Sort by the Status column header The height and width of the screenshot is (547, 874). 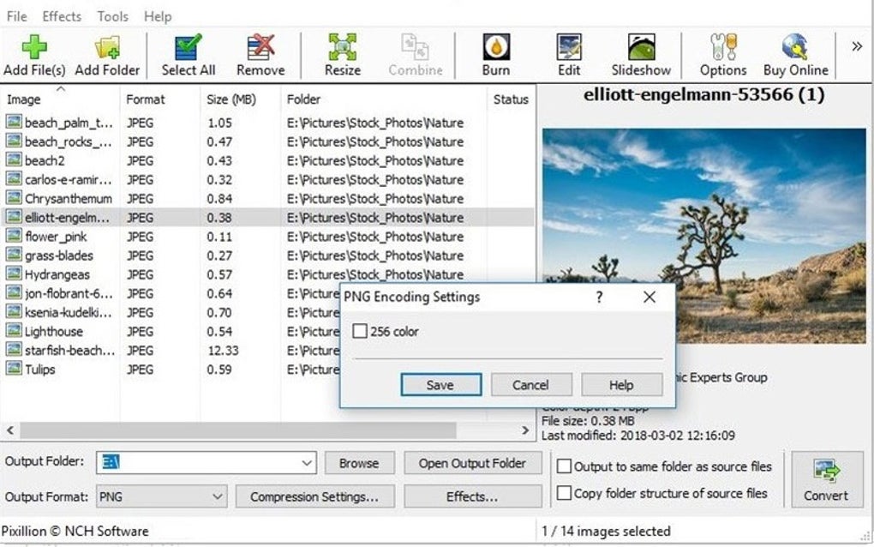(512, 99)
